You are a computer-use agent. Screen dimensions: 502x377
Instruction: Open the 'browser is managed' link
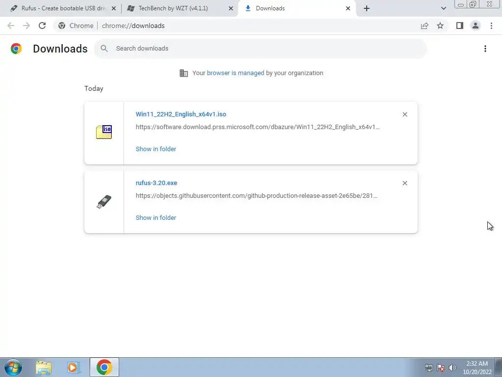[x=235, y=73]
